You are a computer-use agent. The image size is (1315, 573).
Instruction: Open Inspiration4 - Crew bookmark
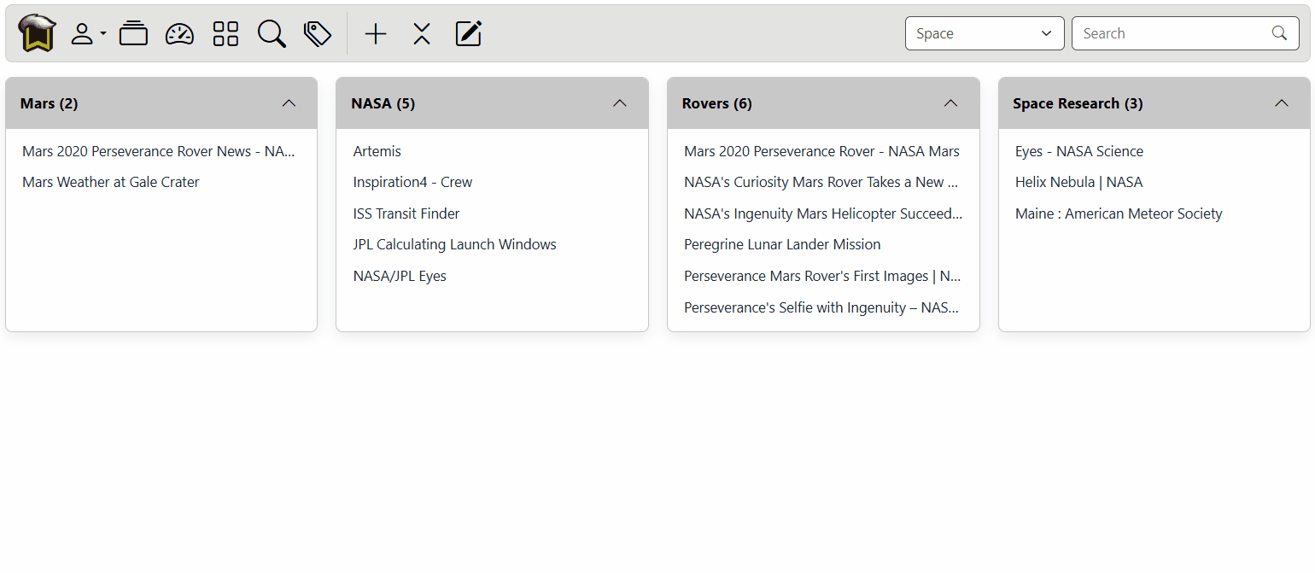412,182
